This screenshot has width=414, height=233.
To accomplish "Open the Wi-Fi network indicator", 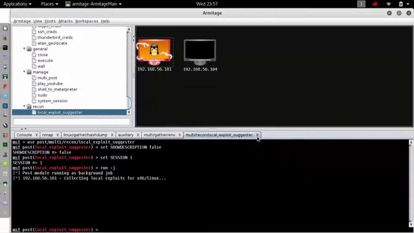I will pyautogui.click(x=388, y=4).
